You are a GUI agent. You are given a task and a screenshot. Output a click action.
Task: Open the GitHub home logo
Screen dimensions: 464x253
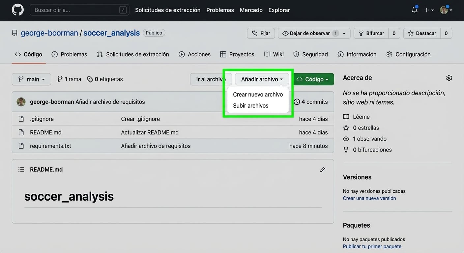click(18, 10)
